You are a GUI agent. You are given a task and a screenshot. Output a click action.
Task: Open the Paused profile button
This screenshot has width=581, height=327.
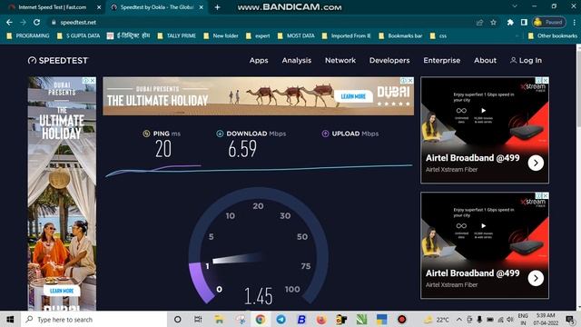[549, 22]
